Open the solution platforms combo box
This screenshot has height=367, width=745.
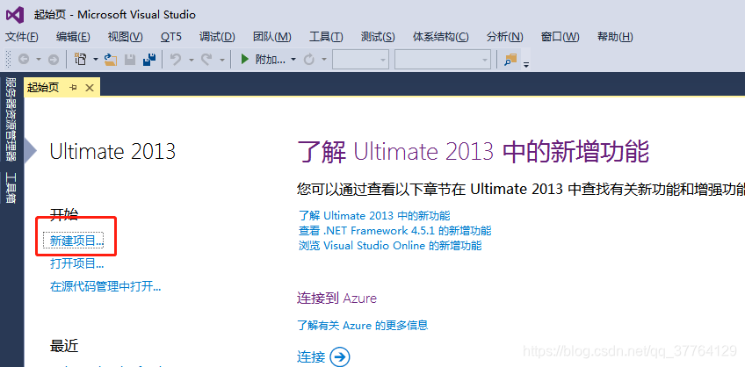point(443,60)
